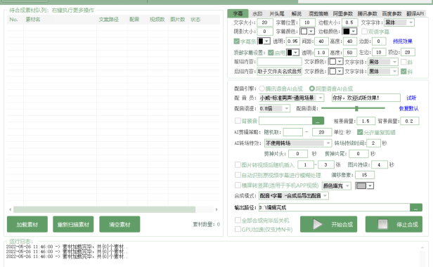
Task: Switch to the 混剪策略 tab
Action: point(318,13)
